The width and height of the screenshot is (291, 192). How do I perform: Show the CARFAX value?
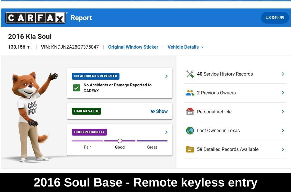tap(159, 111)
